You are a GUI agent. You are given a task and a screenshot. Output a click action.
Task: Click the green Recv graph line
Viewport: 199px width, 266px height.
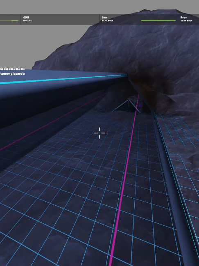pyautogui.click(x=158, y=21)
